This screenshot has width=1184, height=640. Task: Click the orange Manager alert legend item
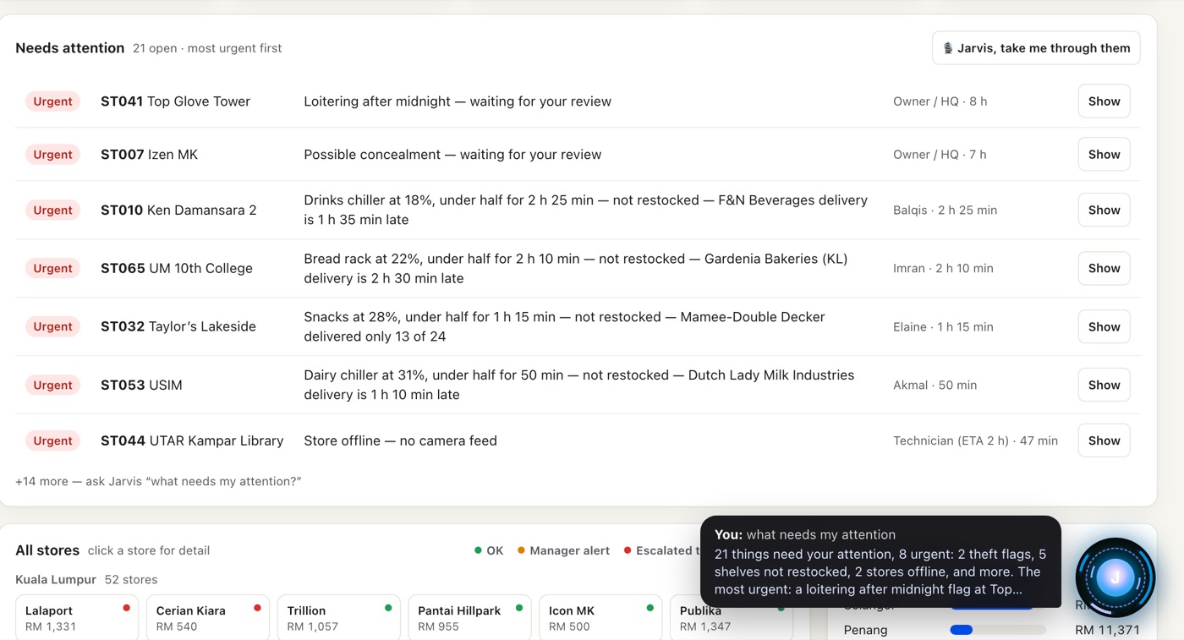tap(563, 551)
